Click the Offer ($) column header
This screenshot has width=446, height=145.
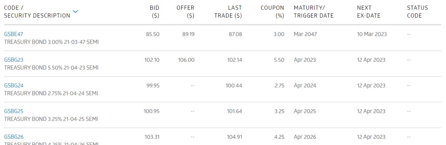pyautogui.click(x=185, y=12)
